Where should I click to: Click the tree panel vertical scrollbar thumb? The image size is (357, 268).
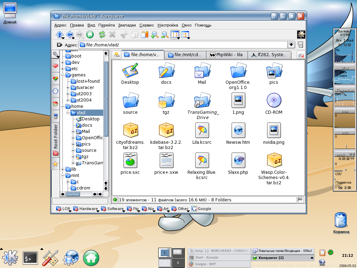tap(106, 99)
